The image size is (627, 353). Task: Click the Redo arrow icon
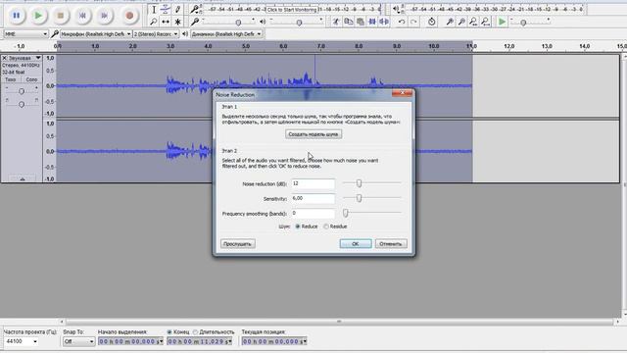coord(413,22)
